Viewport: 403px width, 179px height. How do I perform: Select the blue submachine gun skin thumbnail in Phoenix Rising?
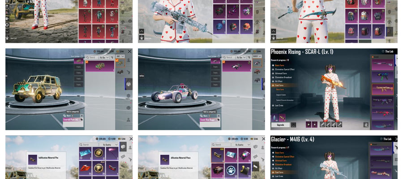[382, 77]
